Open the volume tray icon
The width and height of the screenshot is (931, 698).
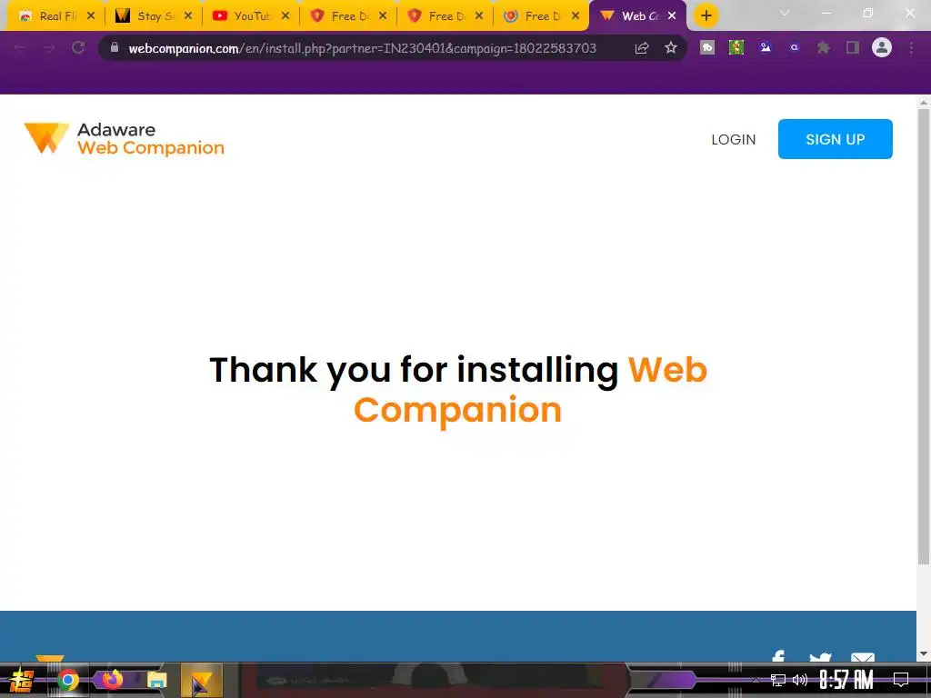coord(800,680)
